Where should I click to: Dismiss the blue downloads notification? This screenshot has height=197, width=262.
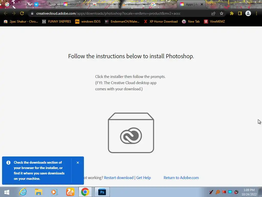tap(78, 163)
